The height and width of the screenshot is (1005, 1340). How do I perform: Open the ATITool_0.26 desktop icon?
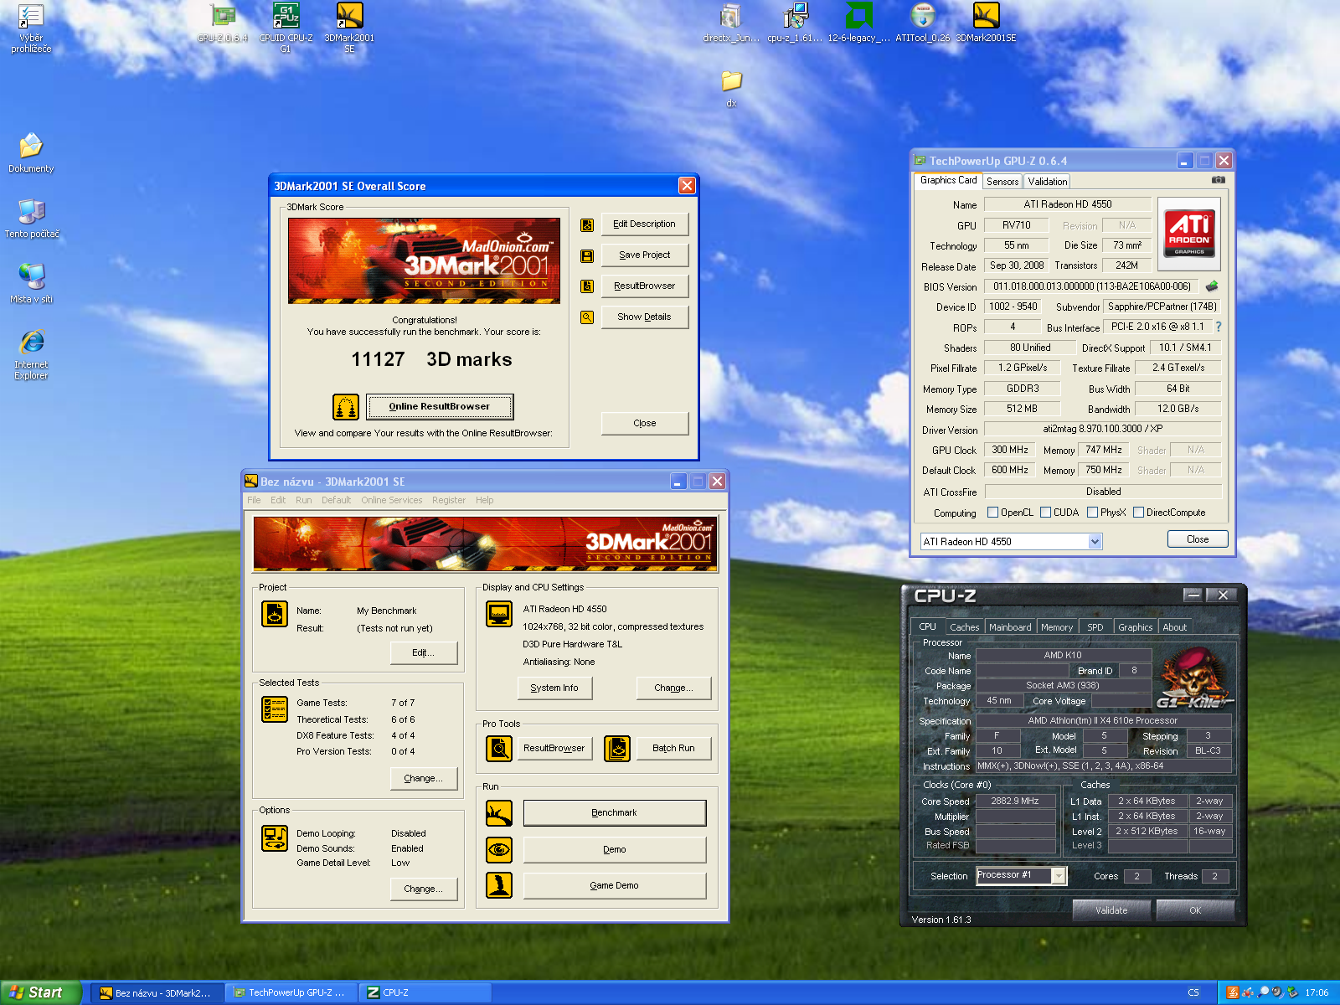(x=922, y=23)
